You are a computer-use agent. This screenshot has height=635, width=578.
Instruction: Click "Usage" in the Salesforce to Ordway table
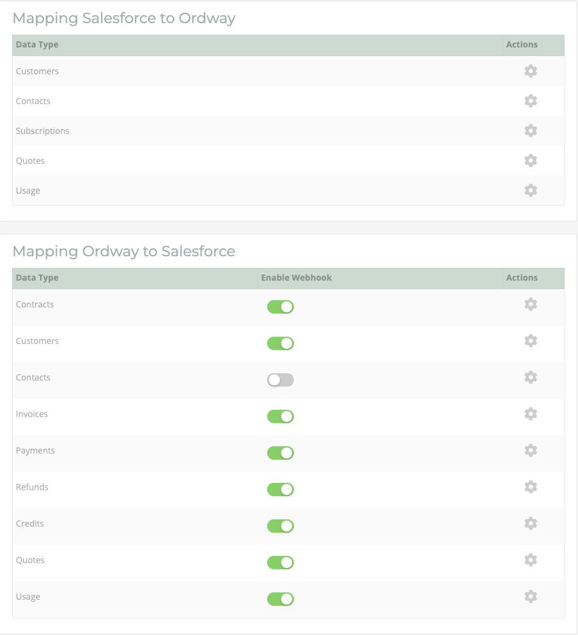pyautogui.click(x=28, y=191)
